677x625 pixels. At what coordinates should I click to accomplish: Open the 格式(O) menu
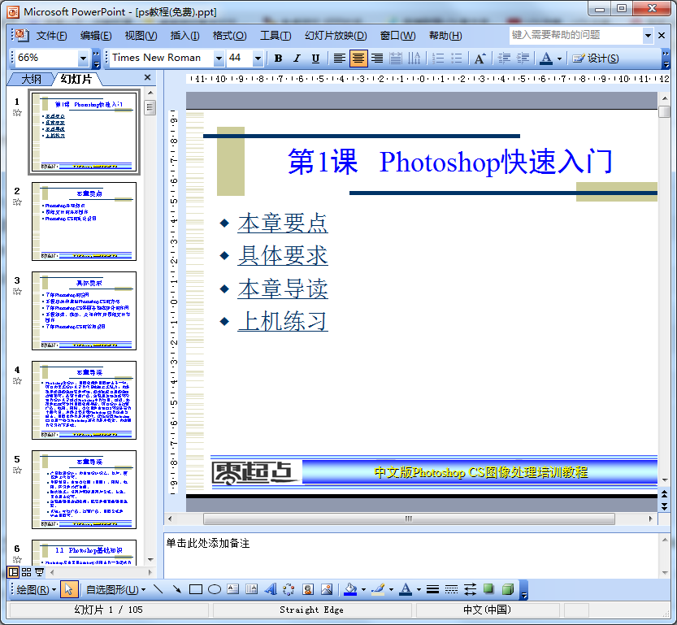pos(230,36)
